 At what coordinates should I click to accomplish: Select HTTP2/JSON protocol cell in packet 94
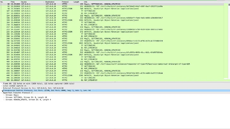(x=67, y=9)
